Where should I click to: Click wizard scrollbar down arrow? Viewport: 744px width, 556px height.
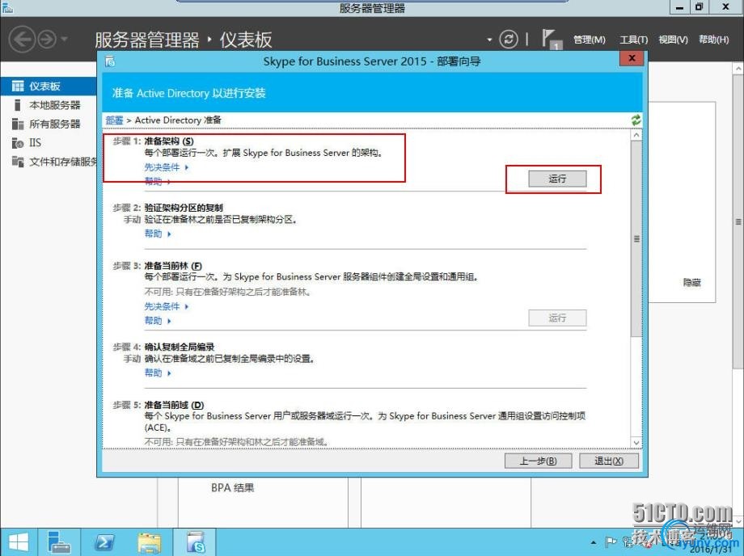point(636,442)
